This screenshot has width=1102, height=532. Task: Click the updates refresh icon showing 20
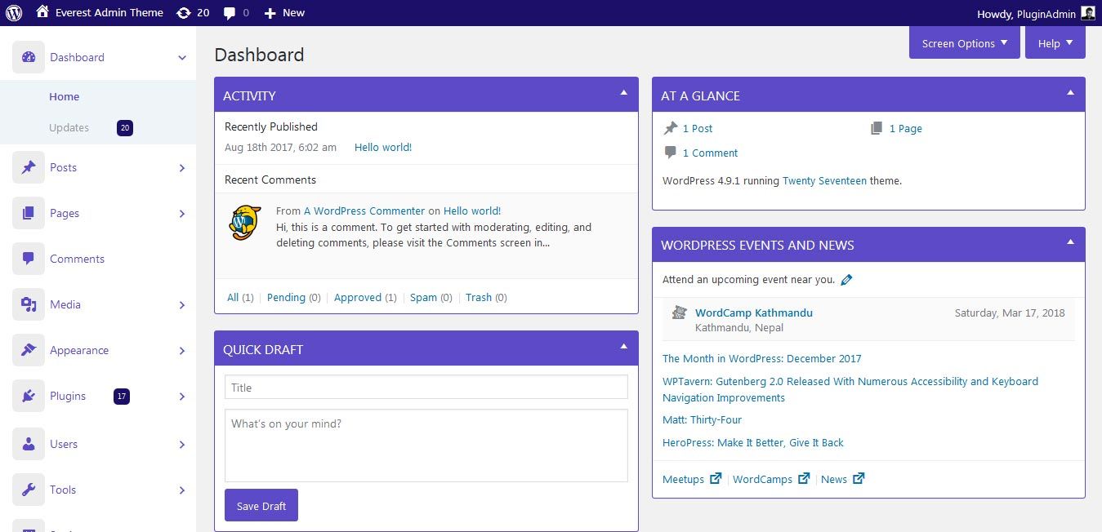click(x=184, y=12)
